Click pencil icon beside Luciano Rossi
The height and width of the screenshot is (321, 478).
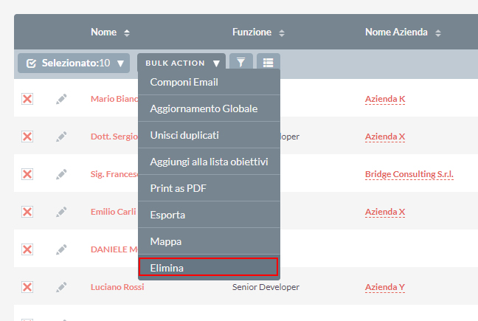click(x=61, y=287)
